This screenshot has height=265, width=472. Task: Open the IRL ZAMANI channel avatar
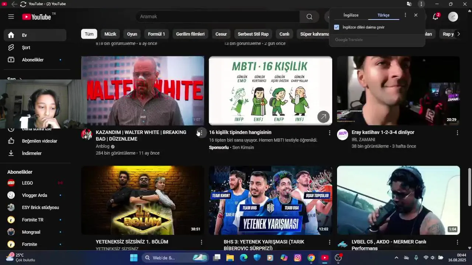pos(343,135)
